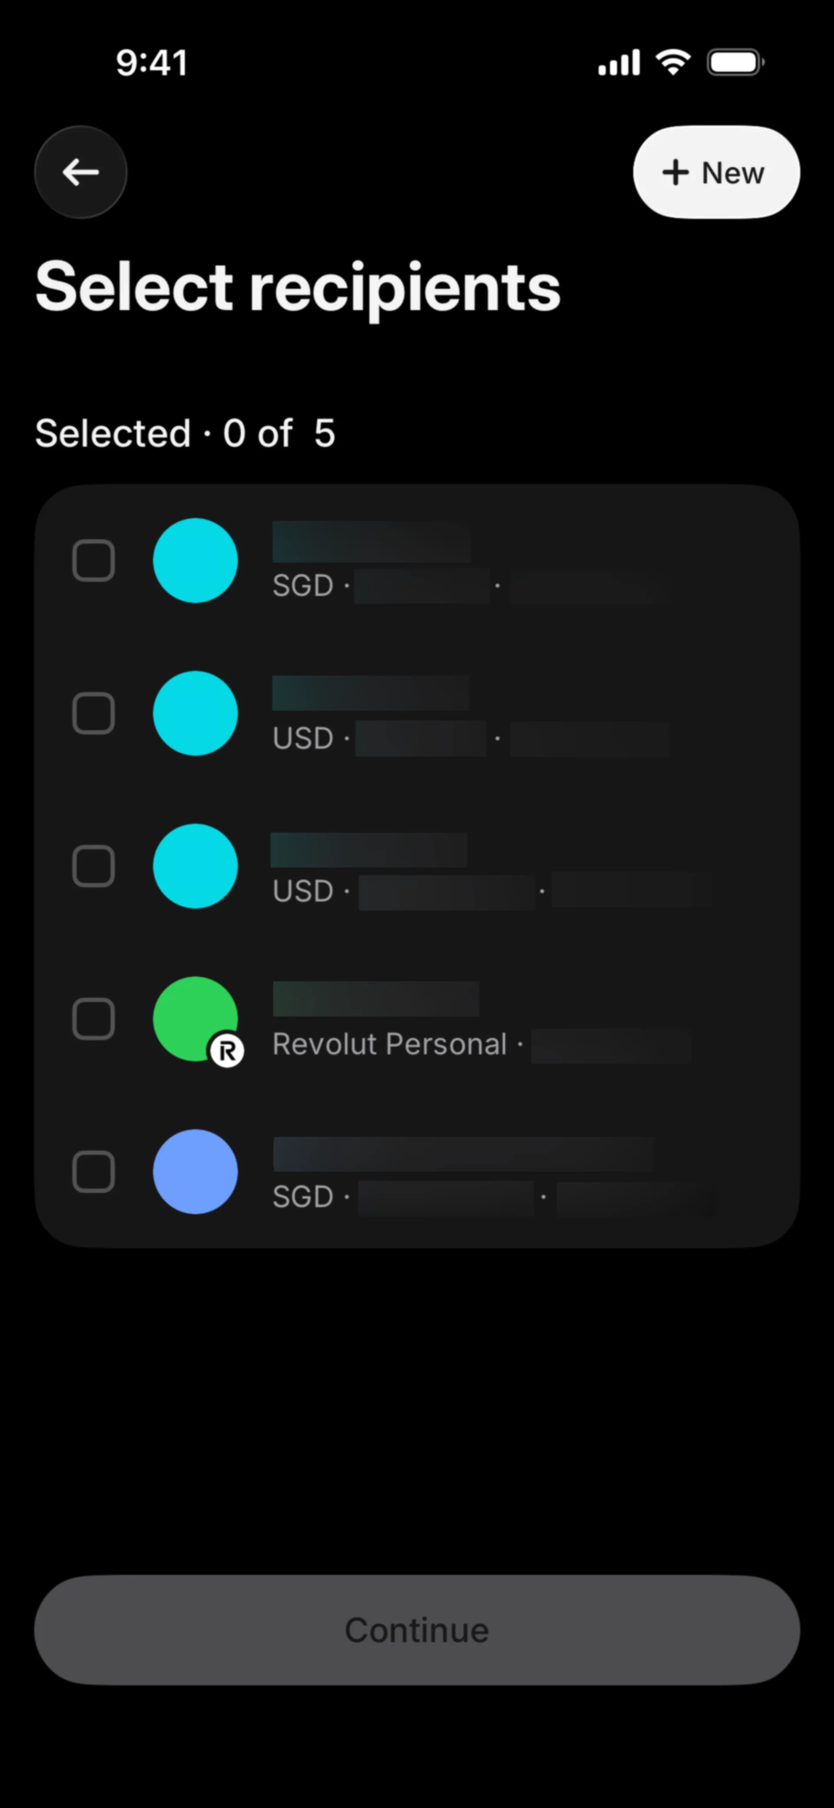Tick the second recipient's checkbox (USD)
This screenshot has height=1808, width=834.
coord(93,713)
